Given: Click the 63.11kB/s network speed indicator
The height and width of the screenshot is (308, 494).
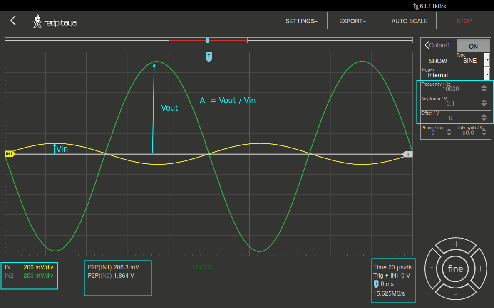Looking at the screenshot, I should tap(429, 6).
